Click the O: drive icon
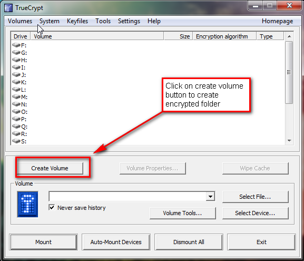The height and width of the screenshot is (261, 304). coord(16,112)
